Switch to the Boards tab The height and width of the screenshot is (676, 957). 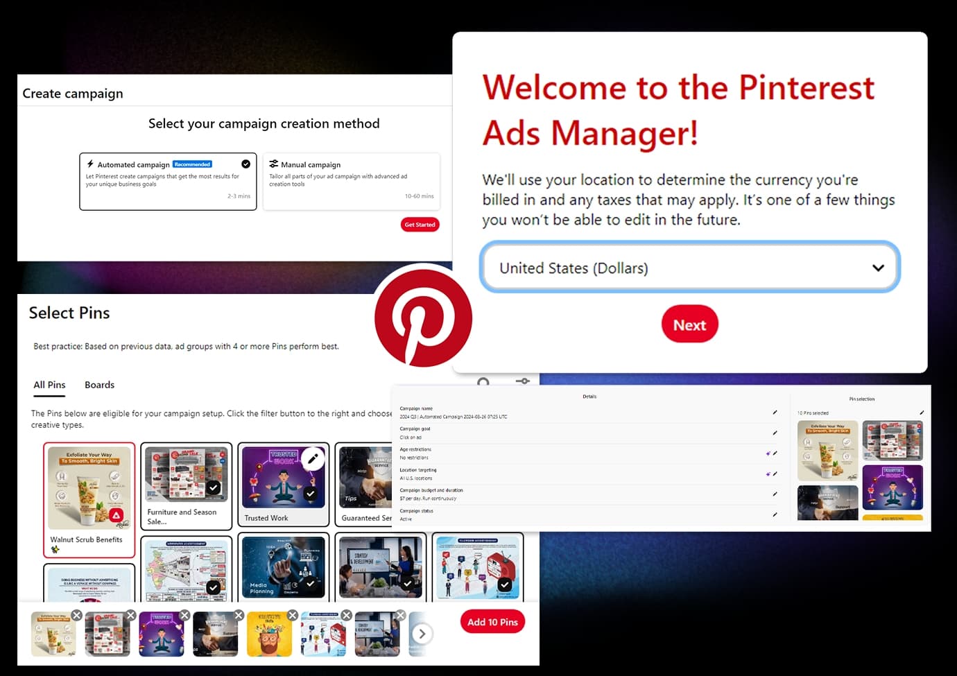click(x=99, y=385)
